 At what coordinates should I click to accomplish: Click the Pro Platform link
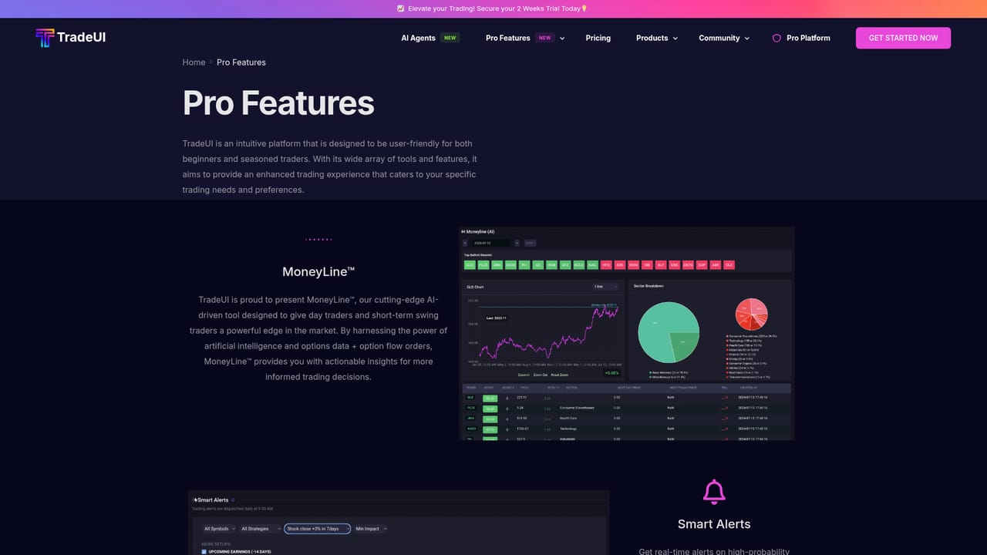coord(808,38)
